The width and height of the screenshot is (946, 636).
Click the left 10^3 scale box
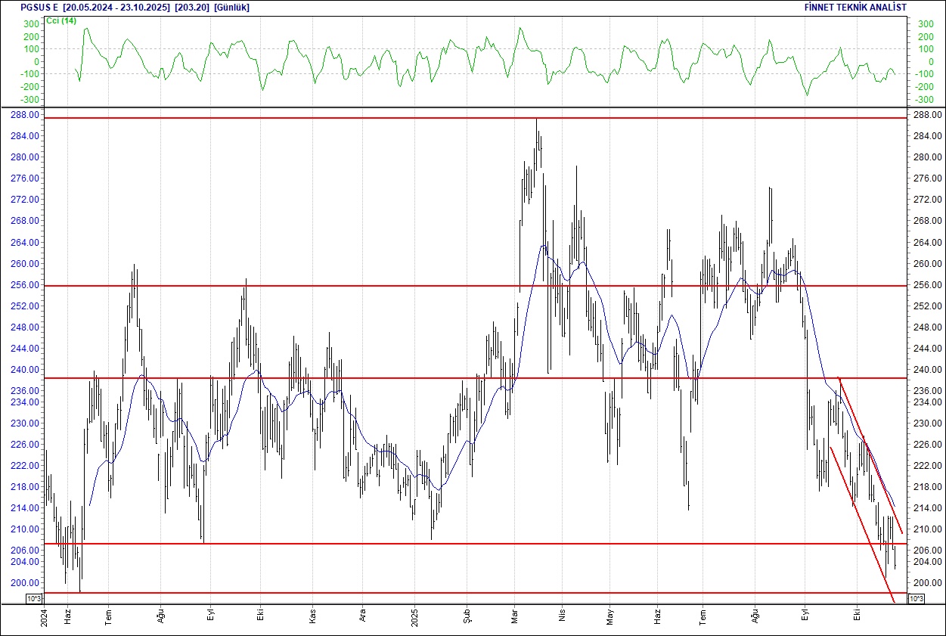point(34,599)
